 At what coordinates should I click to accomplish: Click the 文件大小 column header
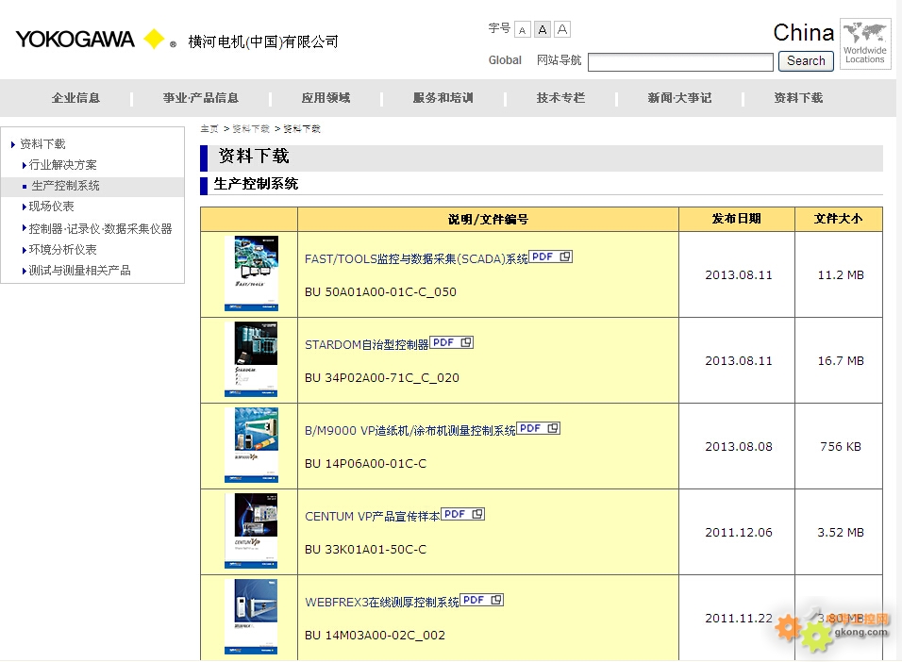(x=838, y=219)
